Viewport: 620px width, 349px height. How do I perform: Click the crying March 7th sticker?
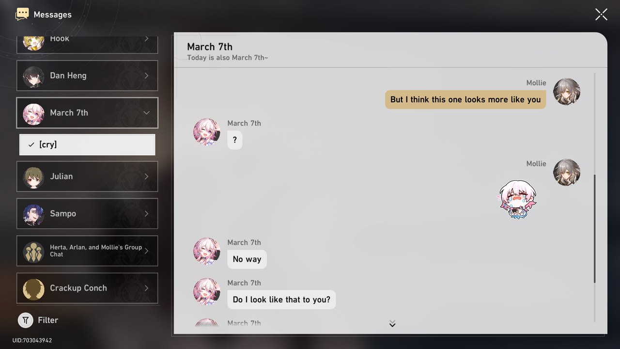point(518,199)
